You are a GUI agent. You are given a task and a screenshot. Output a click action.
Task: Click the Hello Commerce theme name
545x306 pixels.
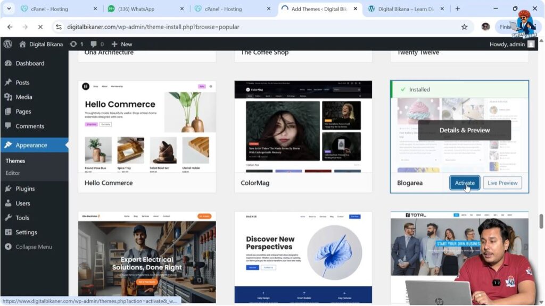(109, 183)
